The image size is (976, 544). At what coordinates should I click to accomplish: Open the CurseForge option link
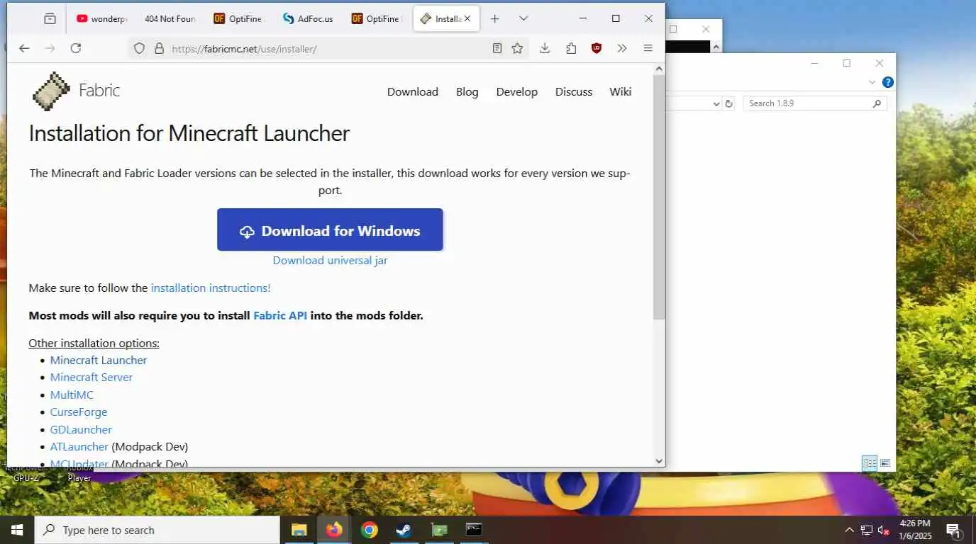coord(79,412)
